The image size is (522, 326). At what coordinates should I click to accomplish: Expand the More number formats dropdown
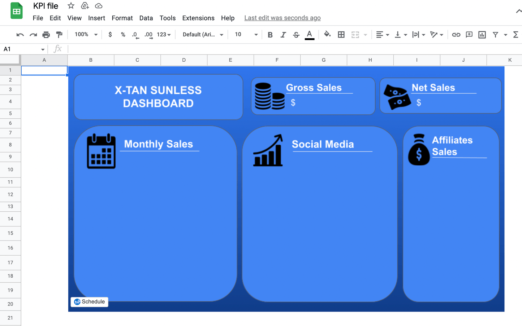click(x=164, y=34)
